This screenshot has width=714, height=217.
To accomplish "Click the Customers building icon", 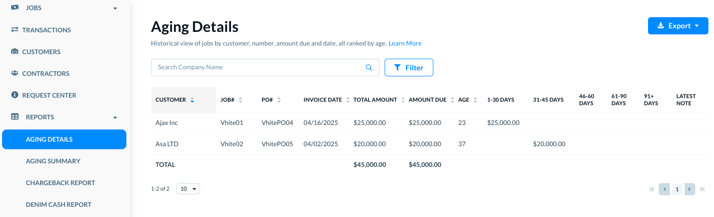I will tap(15, 52).
